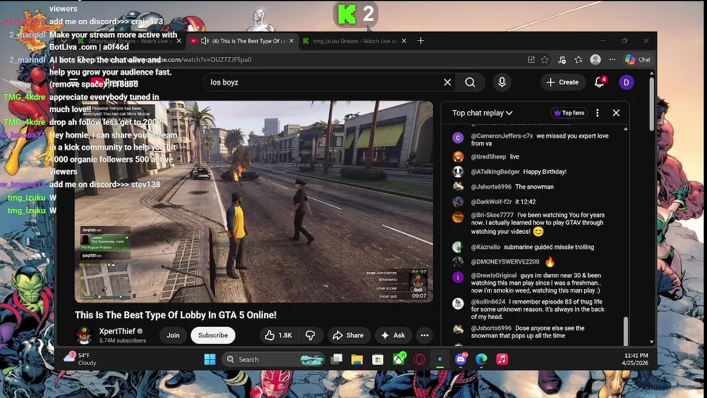Open the Copilot Chat sidebar button

click(x=638, y=60)
